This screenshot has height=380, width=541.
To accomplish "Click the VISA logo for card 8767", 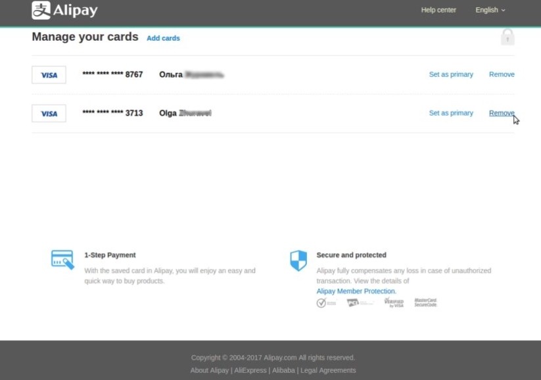I will (x=49, y=75).
